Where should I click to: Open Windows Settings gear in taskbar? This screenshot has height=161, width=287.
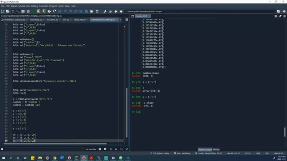coord(113,158)
